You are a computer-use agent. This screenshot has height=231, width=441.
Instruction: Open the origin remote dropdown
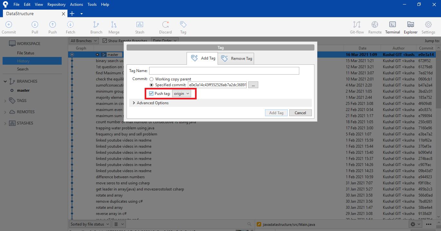[x=181, y=94]
